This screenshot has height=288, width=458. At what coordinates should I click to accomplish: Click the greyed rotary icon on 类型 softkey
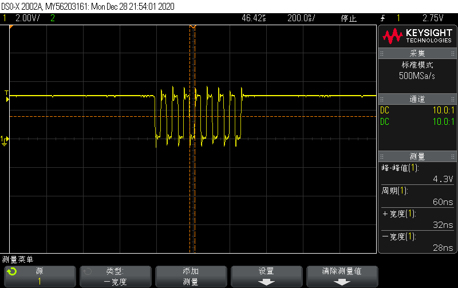(88, 271)
